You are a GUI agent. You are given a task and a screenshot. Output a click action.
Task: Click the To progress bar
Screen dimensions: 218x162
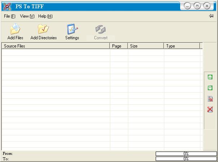[186, 158]
